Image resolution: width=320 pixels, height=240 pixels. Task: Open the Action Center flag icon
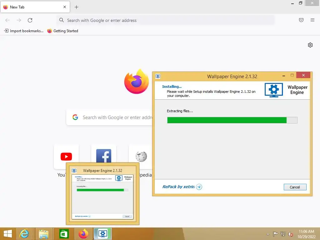[275, 234]
